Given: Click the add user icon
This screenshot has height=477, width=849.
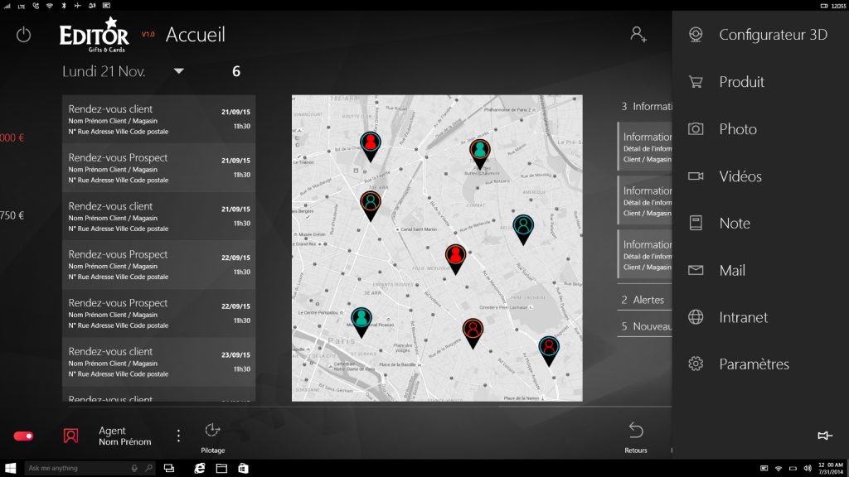Looking at the screenshot, I should pos(638,34).
